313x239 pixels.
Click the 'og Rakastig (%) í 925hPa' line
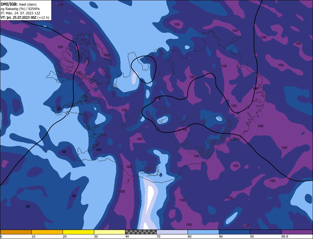pyautogui.click(x=20, y=9)
